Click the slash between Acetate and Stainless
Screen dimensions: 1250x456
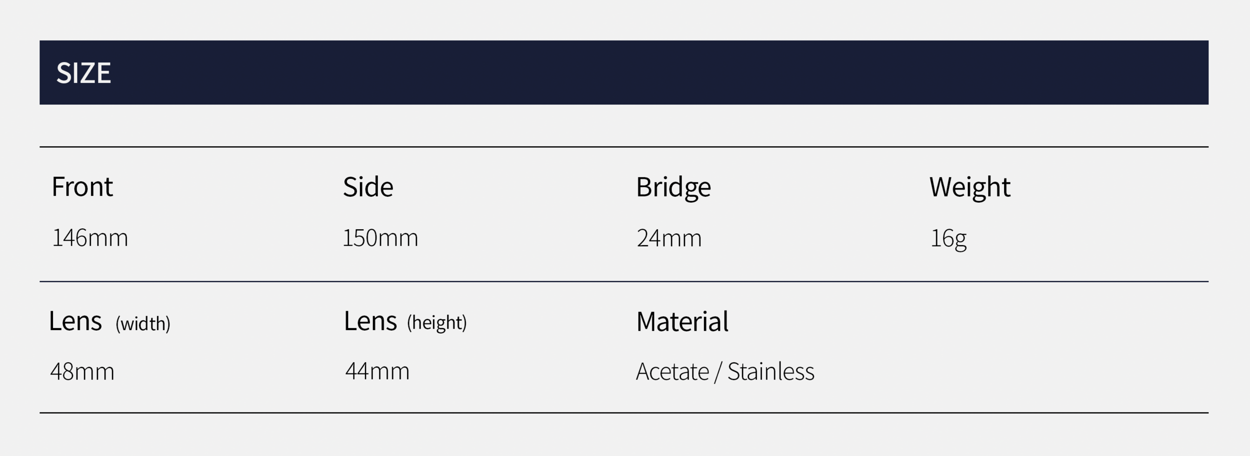click(x=718, y=373)
